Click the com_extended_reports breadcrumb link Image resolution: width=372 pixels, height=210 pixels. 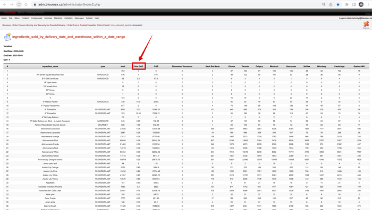121,25
